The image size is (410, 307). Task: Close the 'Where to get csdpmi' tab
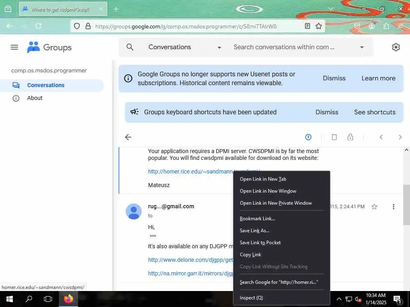tap(101, 9)
